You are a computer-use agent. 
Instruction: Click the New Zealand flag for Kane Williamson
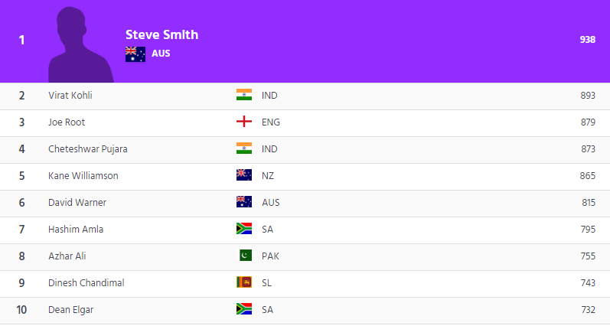(244, 175)
